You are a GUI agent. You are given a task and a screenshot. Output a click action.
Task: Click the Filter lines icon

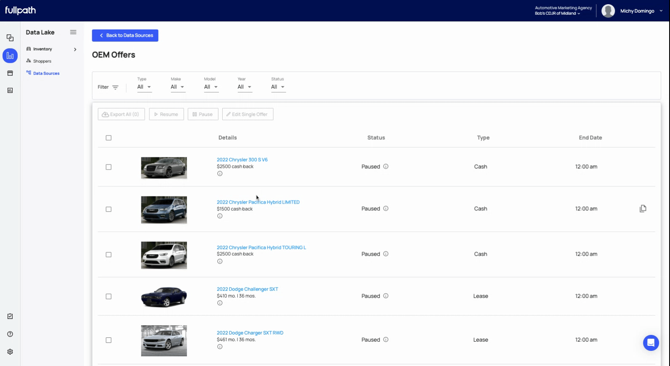[x=115, y=88]
